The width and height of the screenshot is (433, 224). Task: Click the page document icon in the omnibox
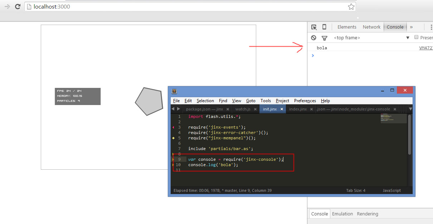click(x=29, y=6)
